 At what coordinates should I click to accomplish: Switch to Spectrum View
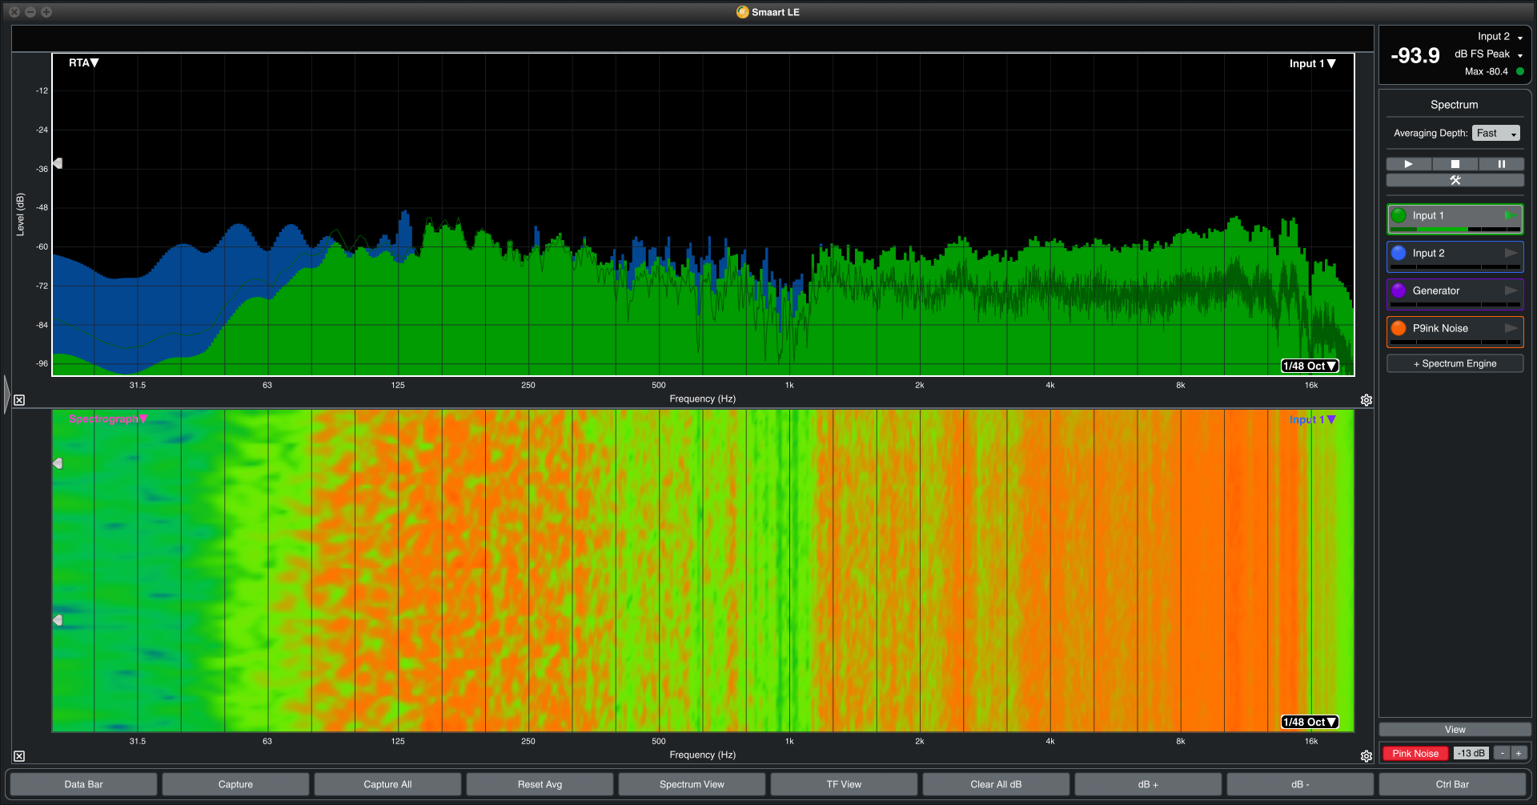click(692, 784)
